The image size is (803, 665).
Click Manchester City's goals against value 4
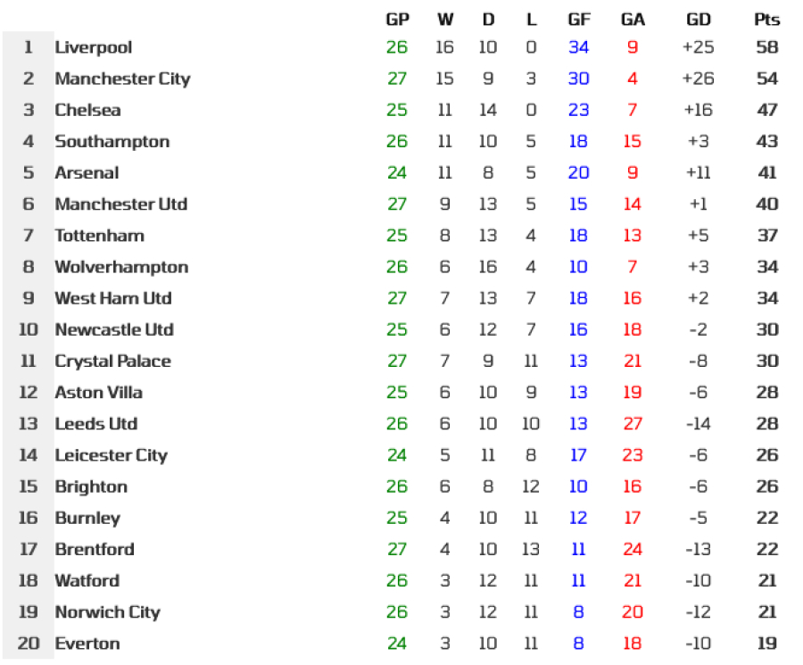point(633,79)
